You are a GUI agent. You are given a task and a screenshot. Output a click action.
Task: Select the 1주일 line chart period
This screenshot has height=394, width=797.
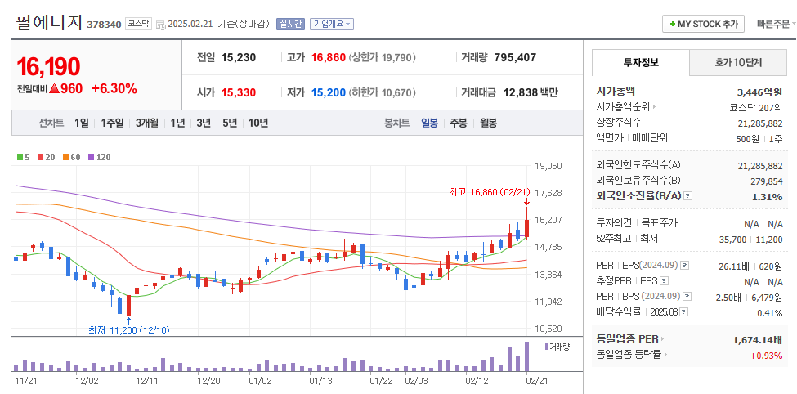112,123
